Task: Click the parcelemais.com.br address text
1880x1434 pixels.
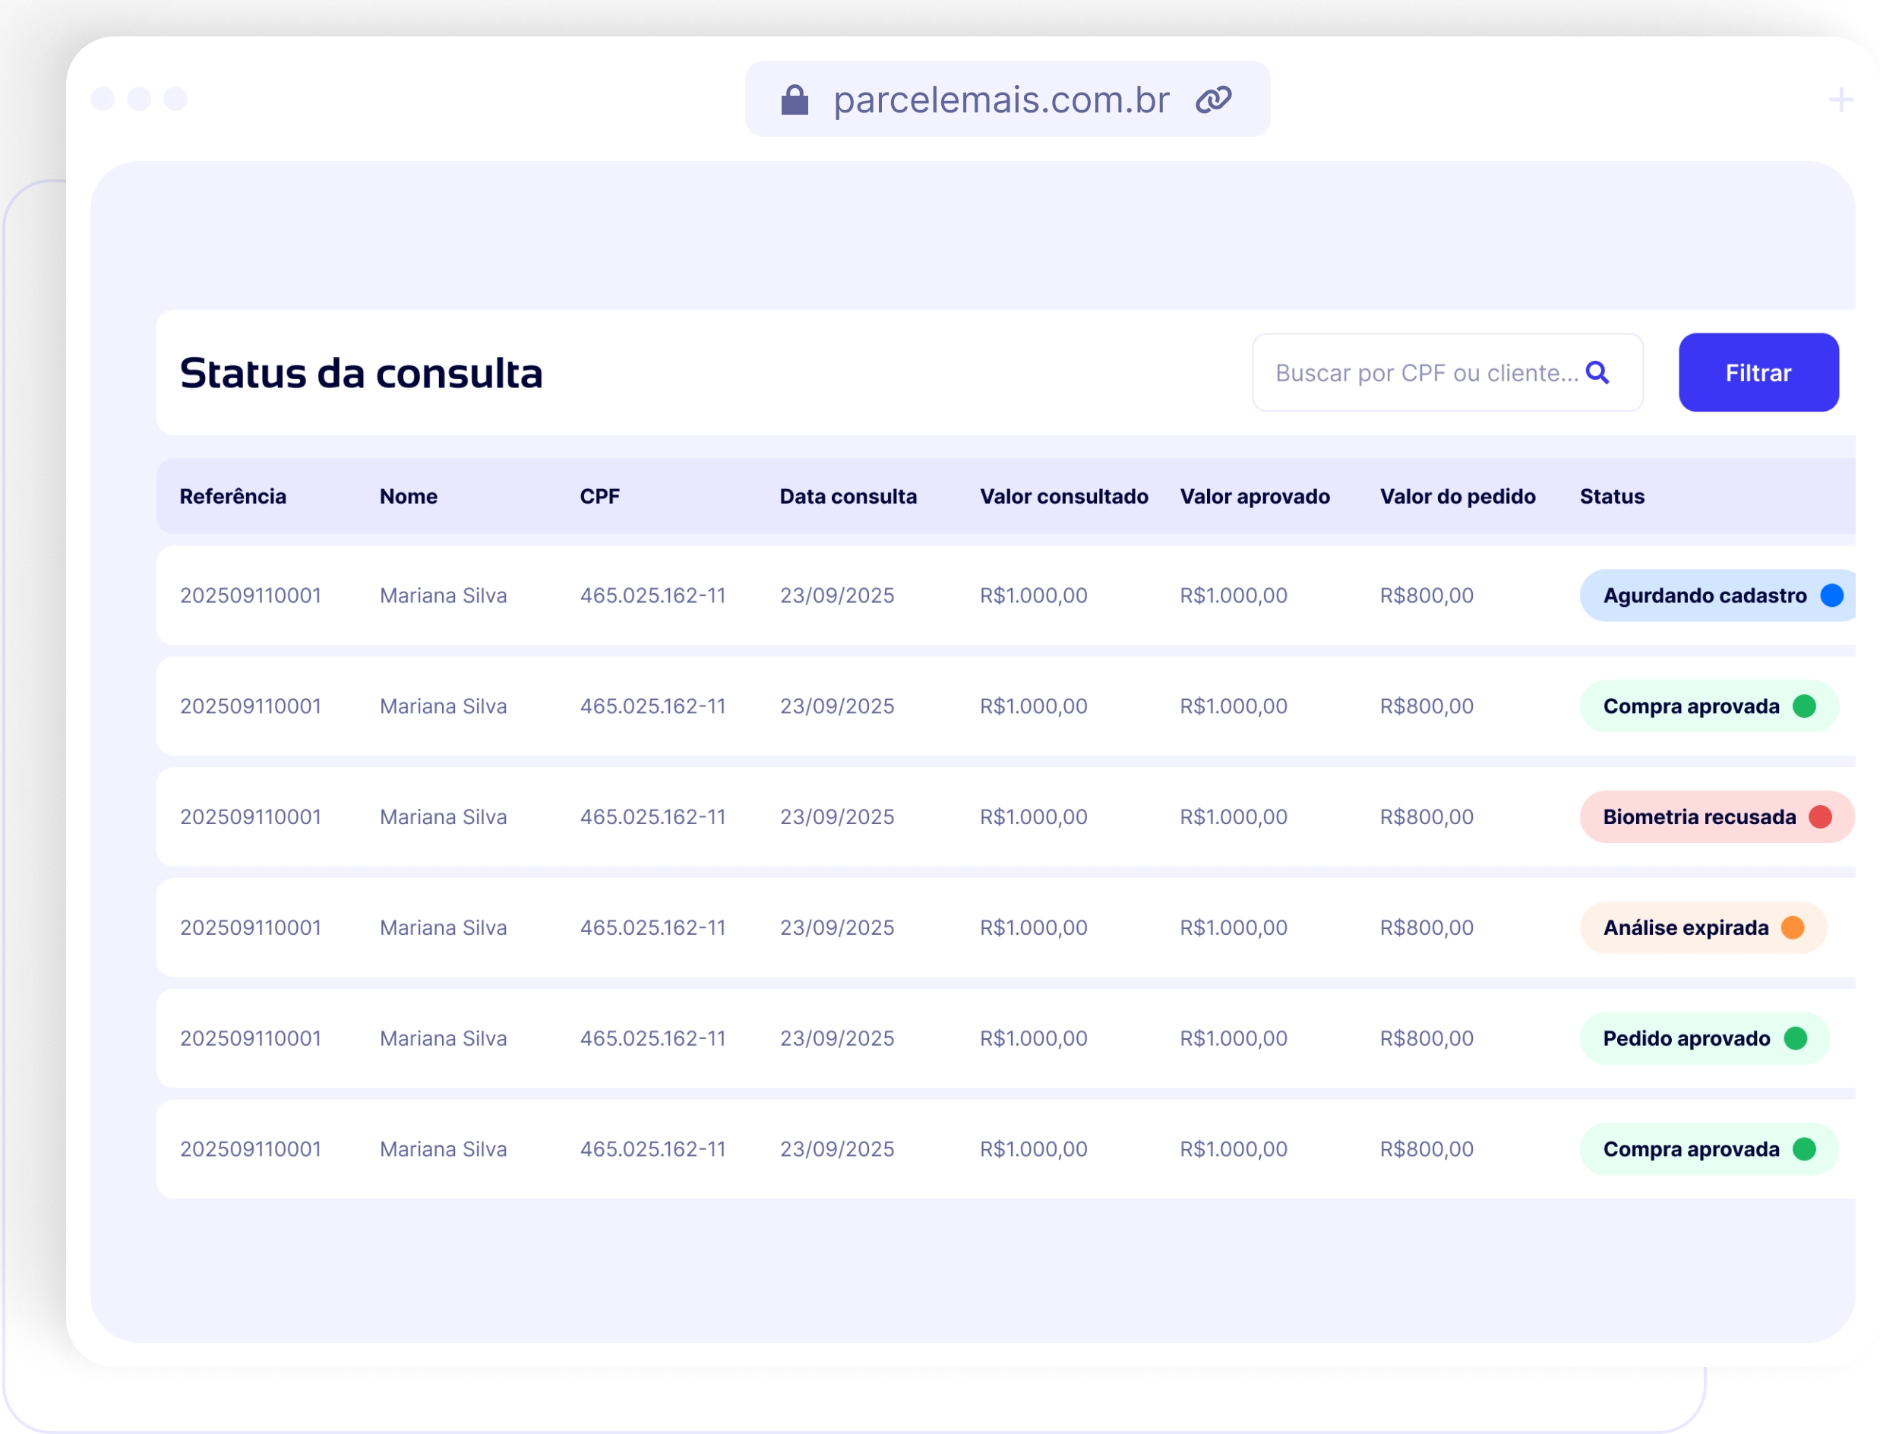Action: pyautogui.click(x=1000, y=99)
